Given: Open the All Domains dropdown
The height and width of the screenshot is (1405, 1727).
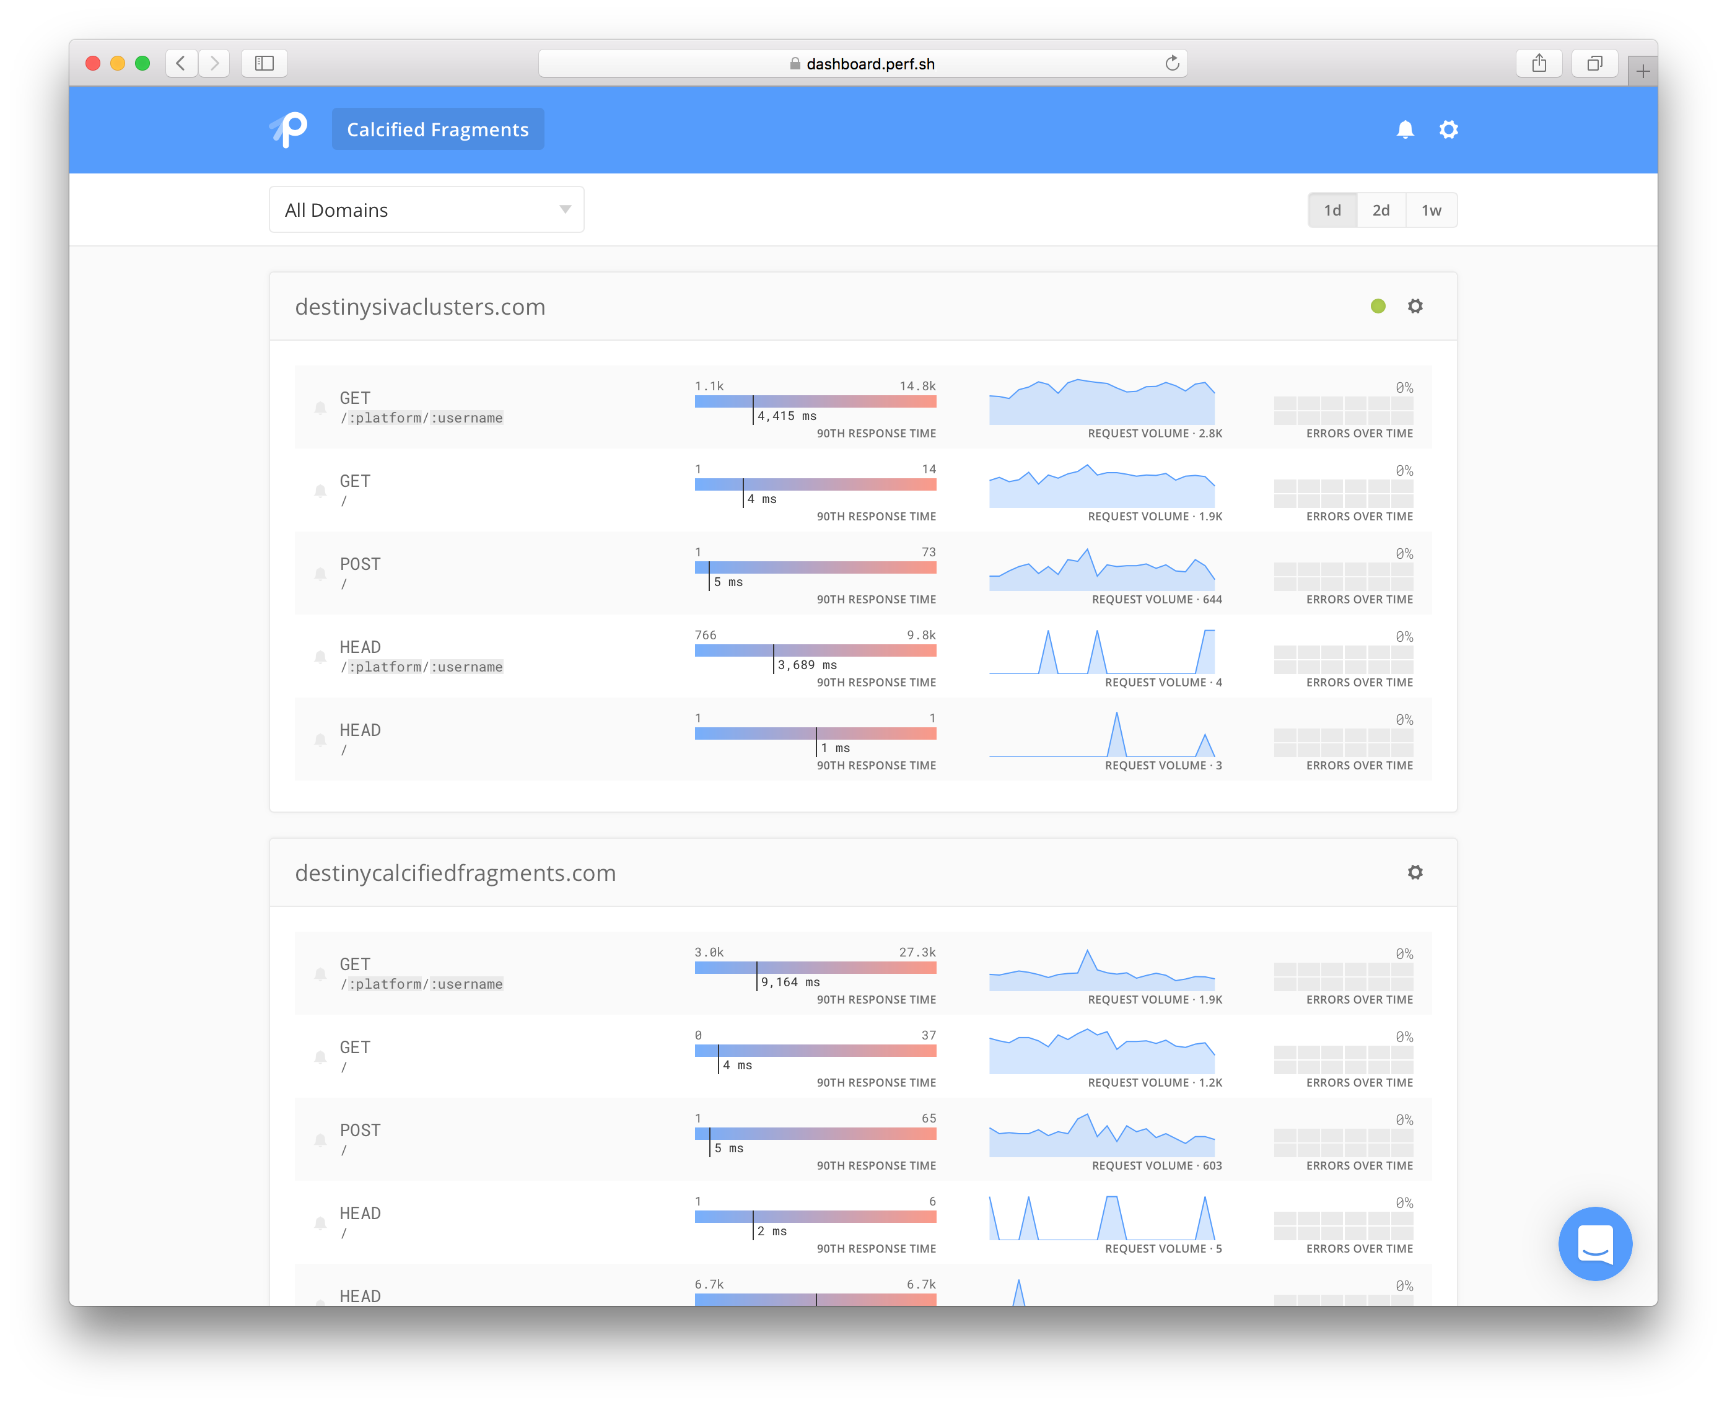Looking at the screenshot, I should pos(427,211).
